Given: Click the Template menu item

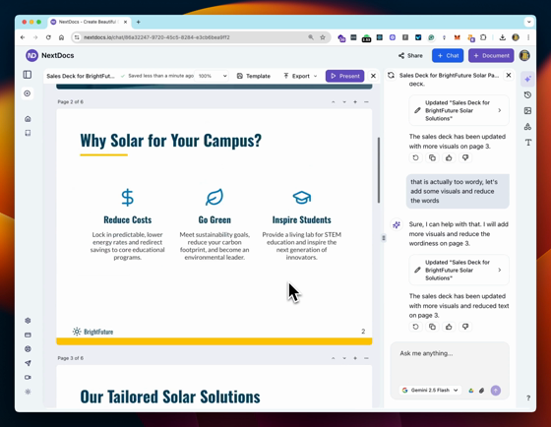Looking at the screenshot, I should pos(254,76).
